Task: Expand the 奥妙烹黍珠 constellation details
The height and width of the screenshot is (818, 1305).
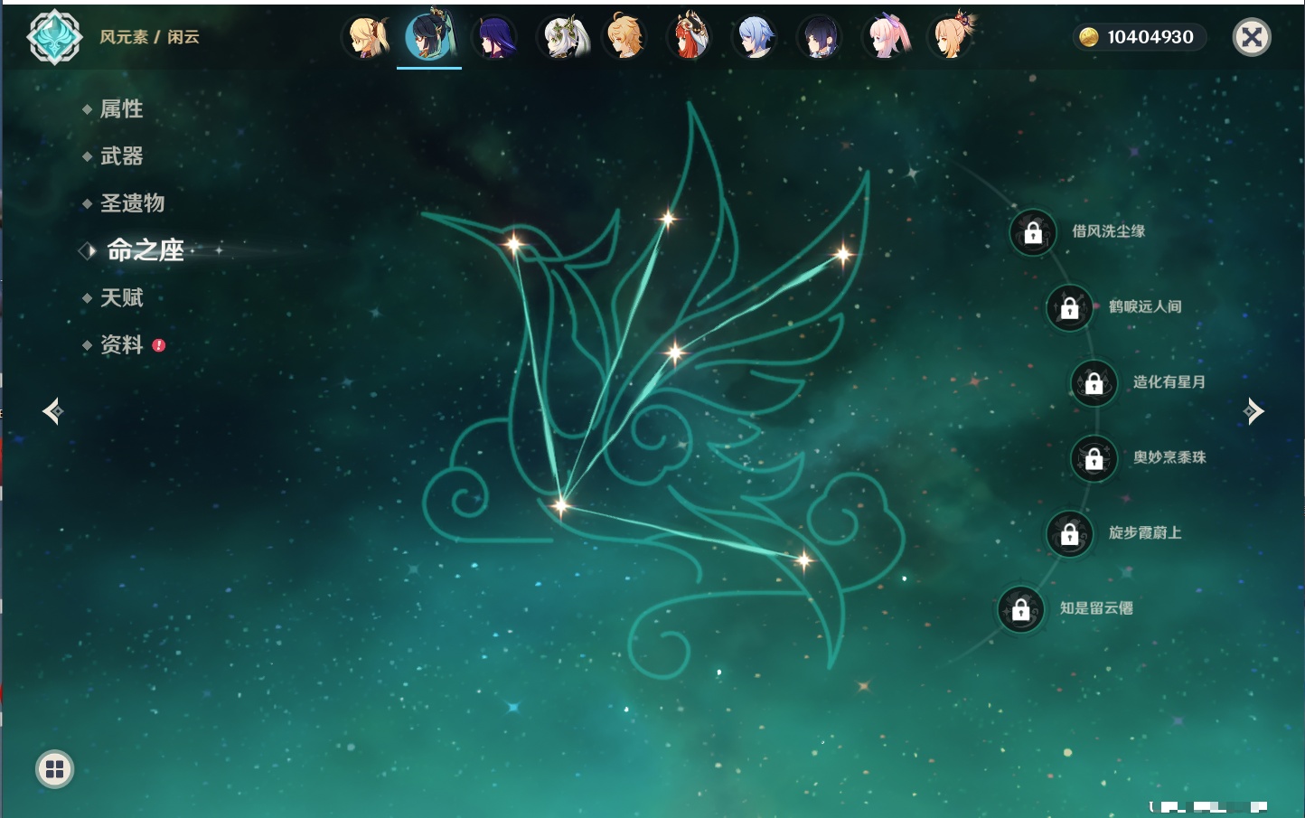Action: coord(1094,459)
